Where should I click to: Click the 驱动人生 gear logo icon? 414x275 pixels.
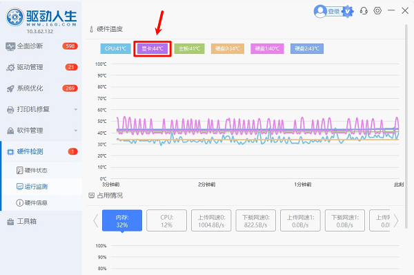point(14,17)
